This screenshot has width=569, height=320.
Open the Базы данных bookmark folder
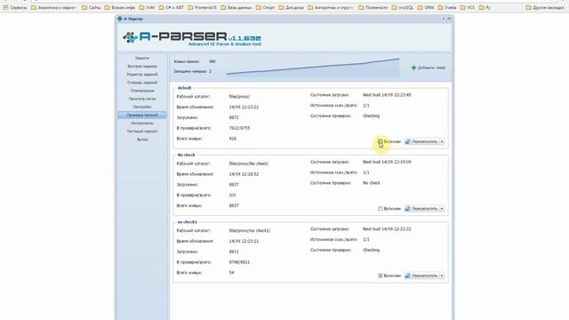pyautogui.click(x=236, y=7)
